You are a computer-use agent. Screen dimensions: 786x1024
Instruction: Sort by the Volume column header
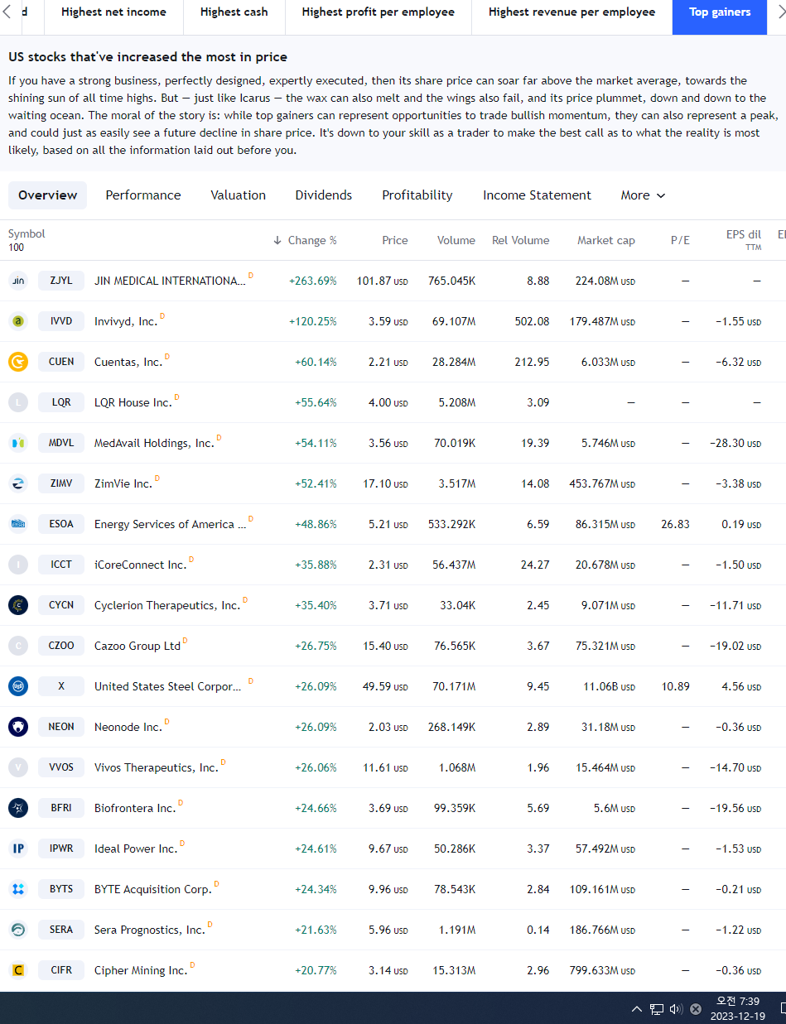pos(456,240)
